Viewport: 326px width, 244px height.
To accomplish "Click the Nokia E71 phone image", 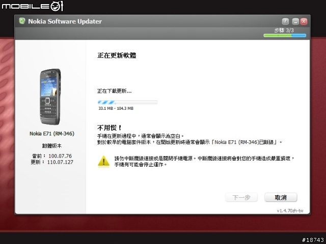I will tap(50, 97).
